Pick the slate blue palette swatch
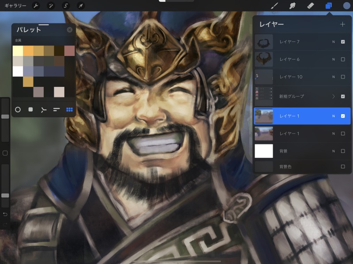Screen dimensions: 353x264 (38, 71)
